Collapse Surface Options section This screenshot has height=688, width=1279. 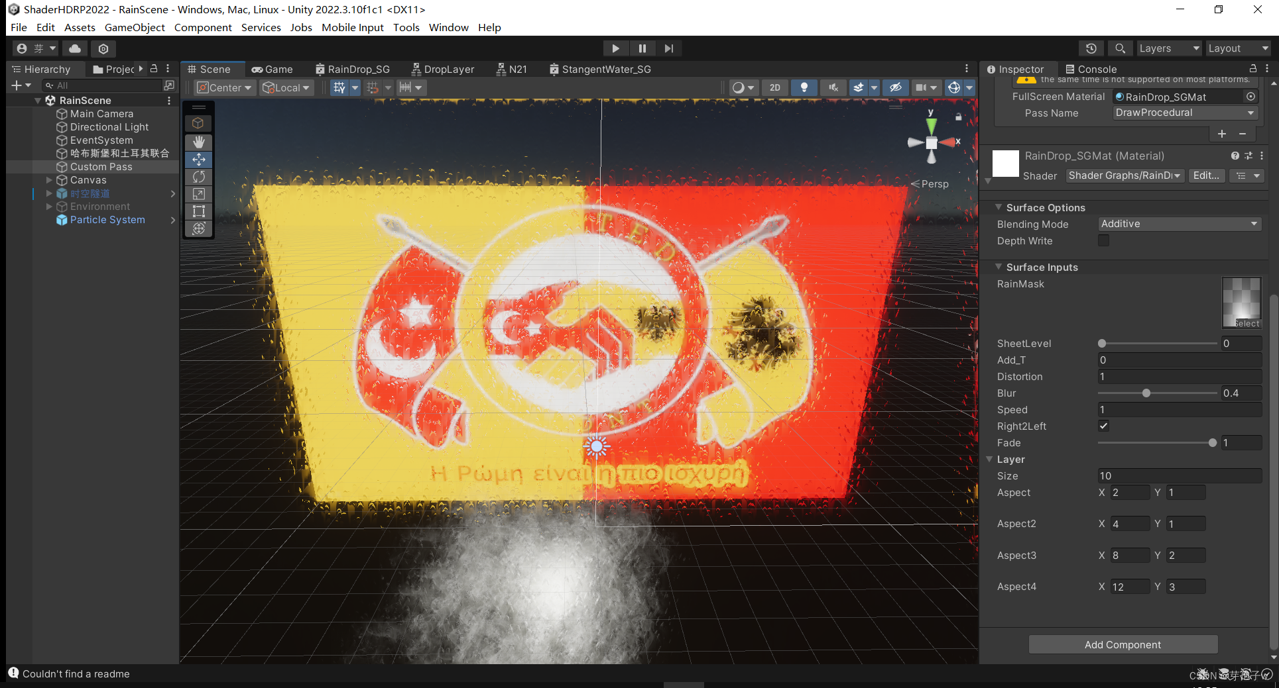tap(999, 207)
